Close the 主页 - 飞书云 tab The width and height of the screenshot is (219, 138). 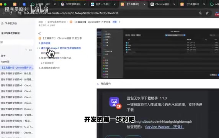114,4
